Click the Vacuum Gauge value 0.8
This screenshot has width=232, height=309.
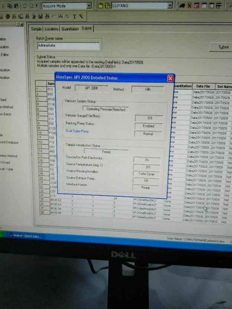pyautogui.click(x=149, y=118)
